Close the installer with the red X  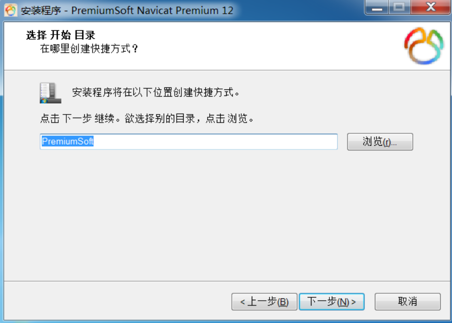430,7
